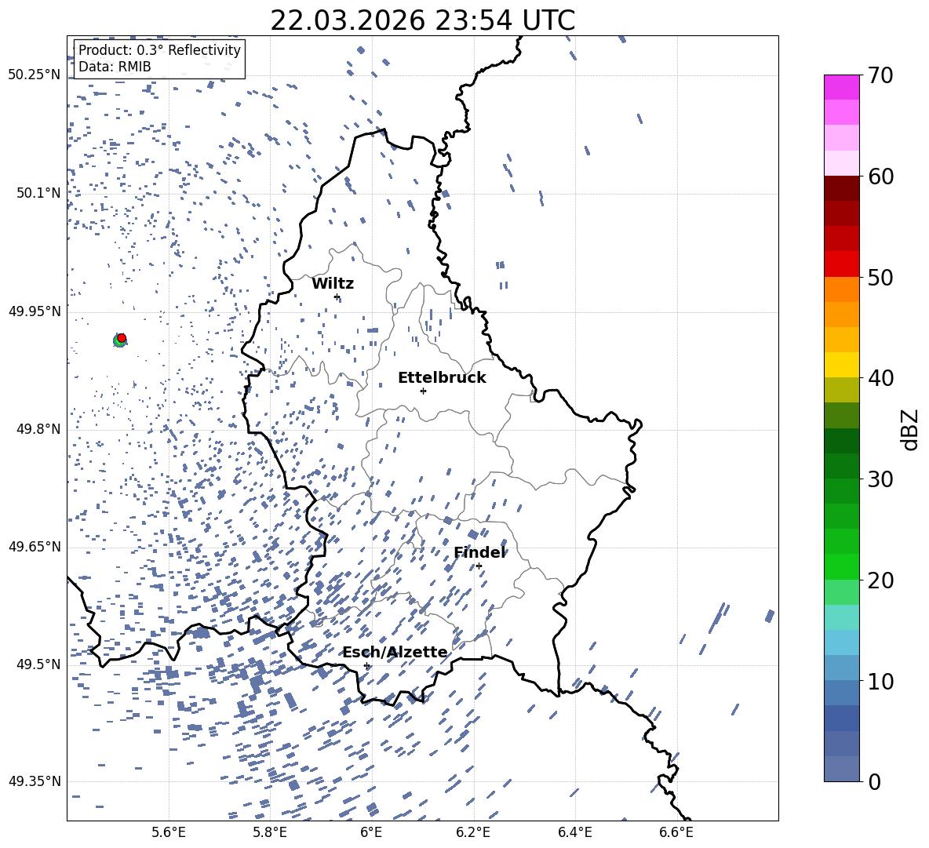
Task: Click the 49.8°N latitude label
Action: [38, 429]
